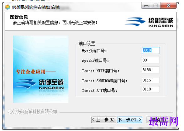Proceed with the 下一步(N) button
This screenshot has width=184, height=131.
coord(129,120)
